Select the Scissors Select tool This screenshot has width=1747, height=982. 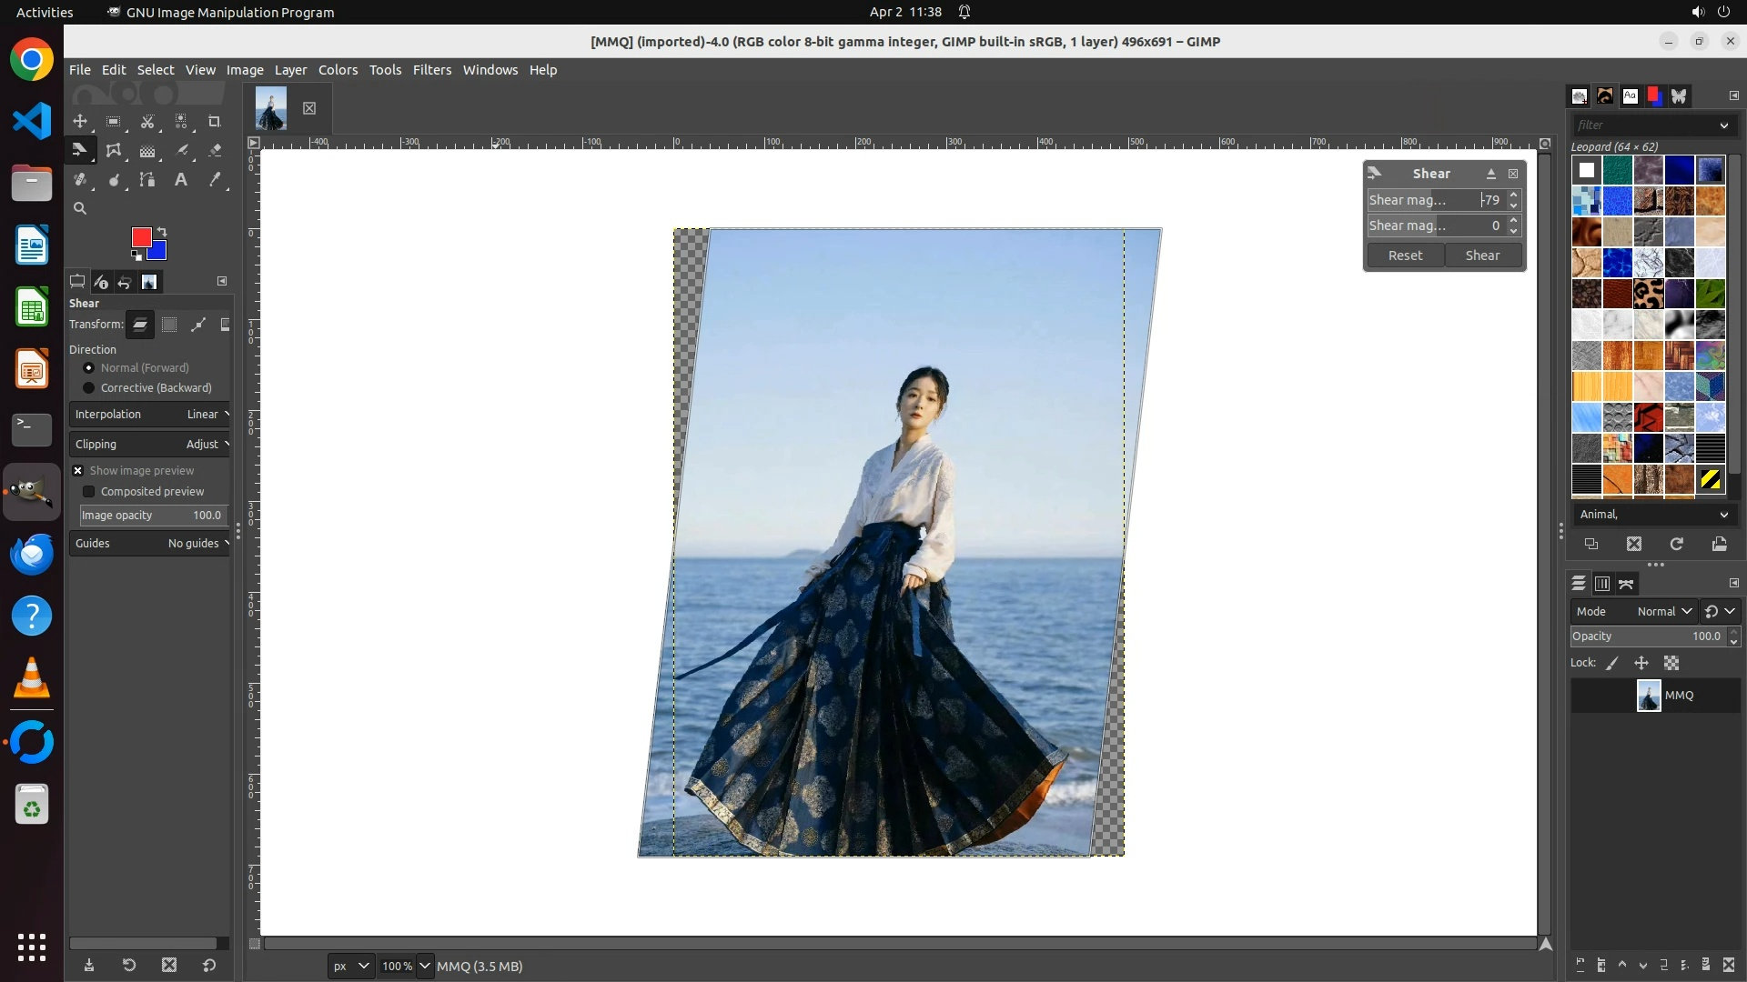coord(147,121)
